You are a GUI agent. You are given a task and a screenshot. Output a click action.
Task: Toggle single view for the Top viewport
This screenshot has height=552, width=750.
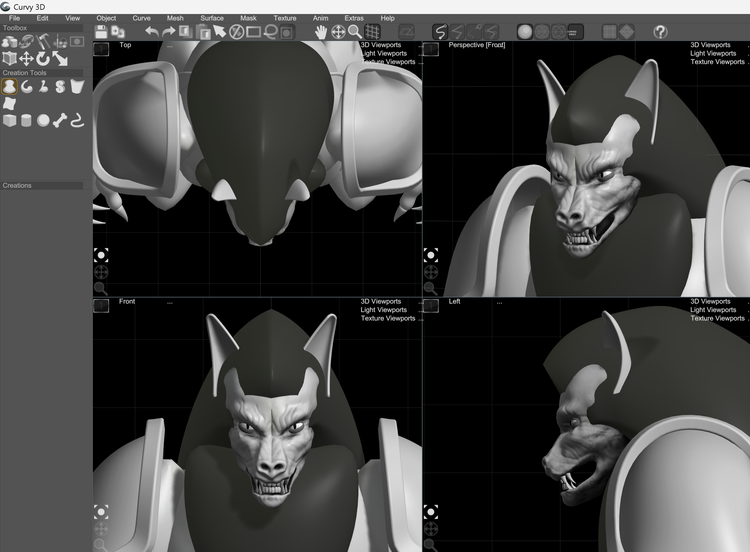(101, 49)
